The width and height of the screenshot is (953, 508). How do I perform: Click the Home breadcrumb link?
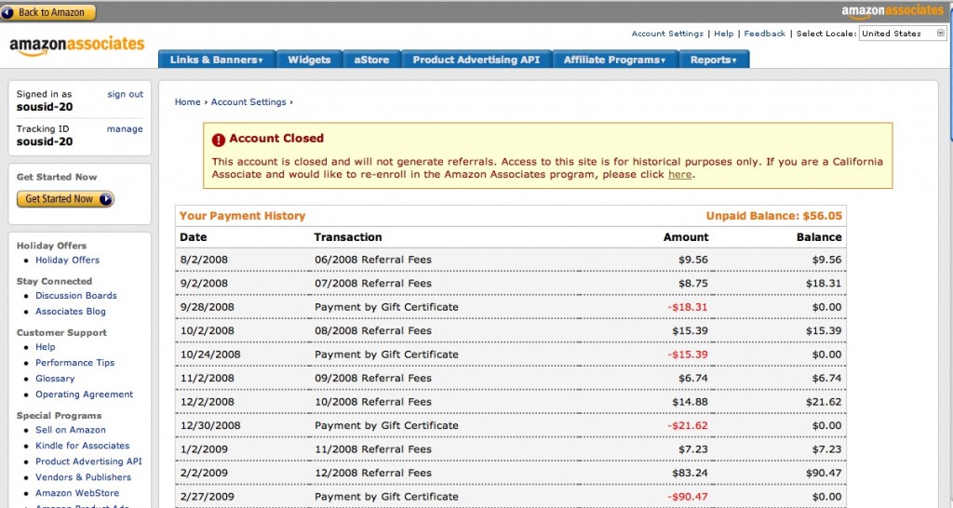point(187,102)
